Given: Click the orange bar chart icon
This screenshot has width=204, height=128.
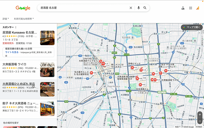Looking at the screenshot, I should tap(198, 8).
